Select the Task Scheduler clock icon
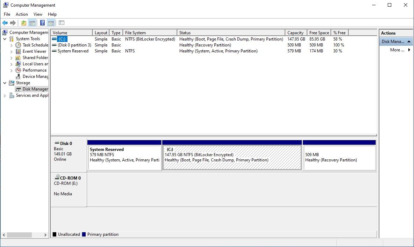The width and height of the screenshot is (414, 247). click(x=18, y=45)
